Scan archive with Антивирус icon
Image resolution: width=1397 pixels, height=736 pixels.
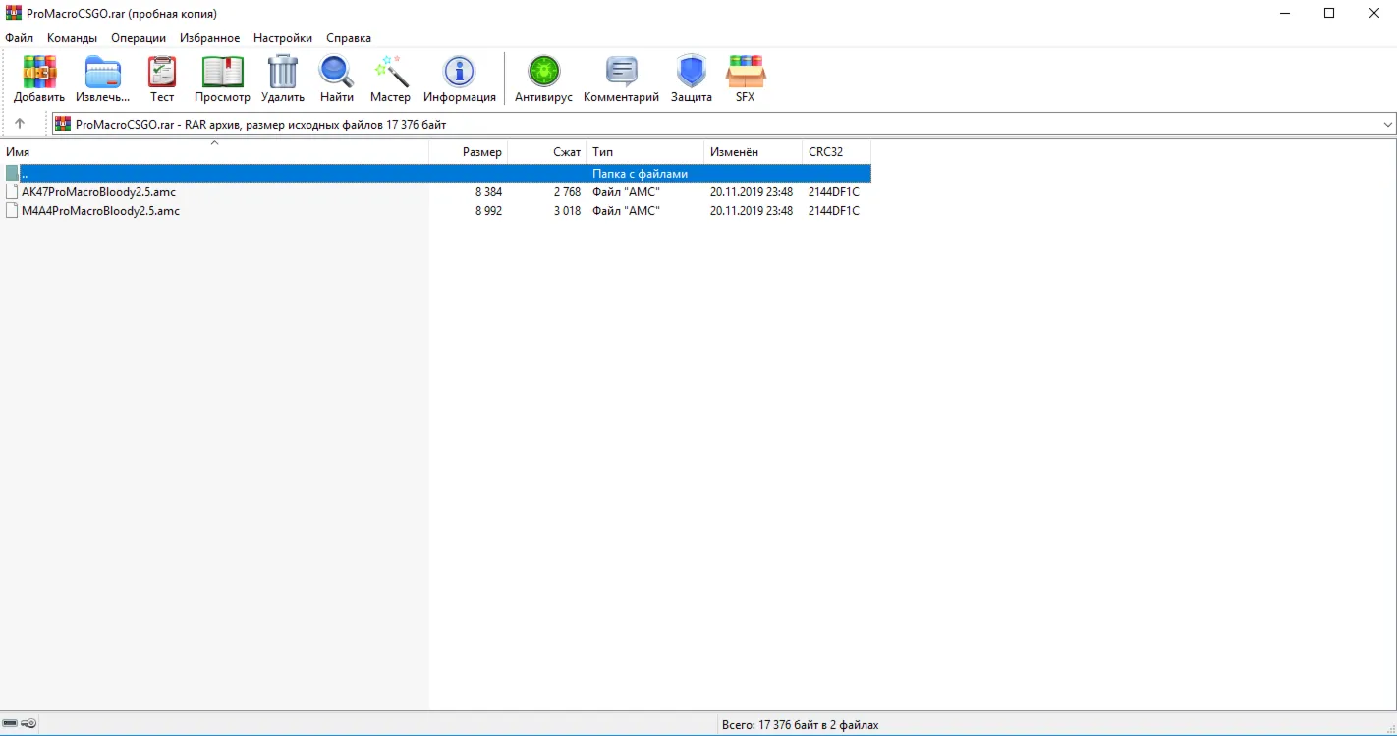(543, 79)
